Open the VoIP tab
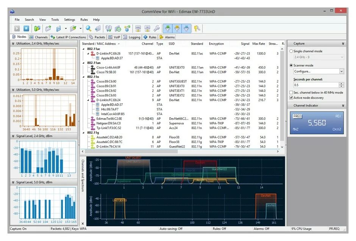 pos(114,37)
